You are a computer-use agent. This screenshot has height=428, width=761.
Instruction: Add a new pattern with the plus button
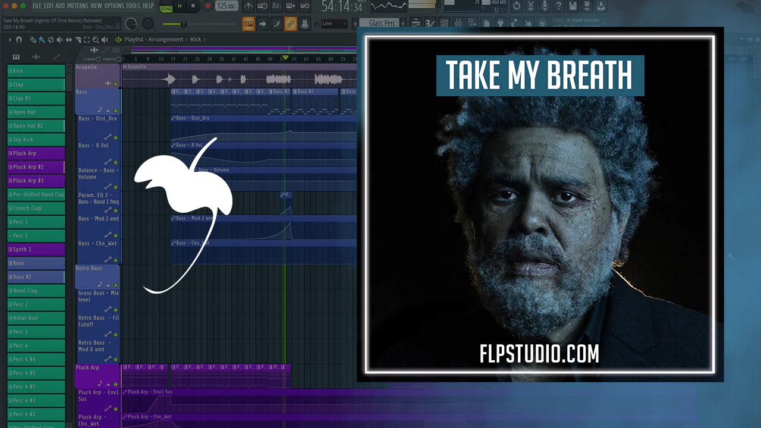click(403, 23)
